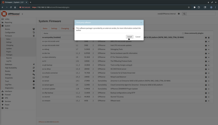Install os-debug with plus icon
Screen dimensions: 218x125
(x=209, y=50)
